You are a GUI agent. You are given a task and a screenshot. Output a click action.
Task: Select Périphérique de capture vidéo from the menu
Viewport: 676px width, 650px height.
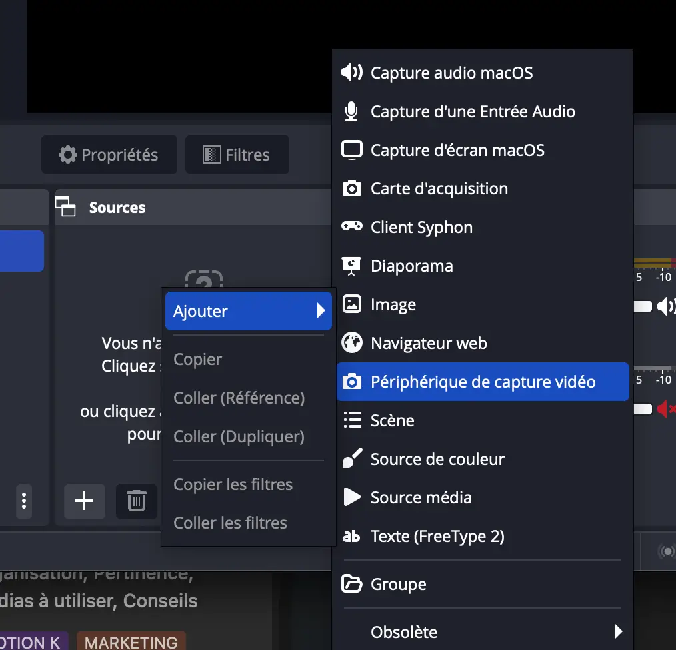[482, 381]
